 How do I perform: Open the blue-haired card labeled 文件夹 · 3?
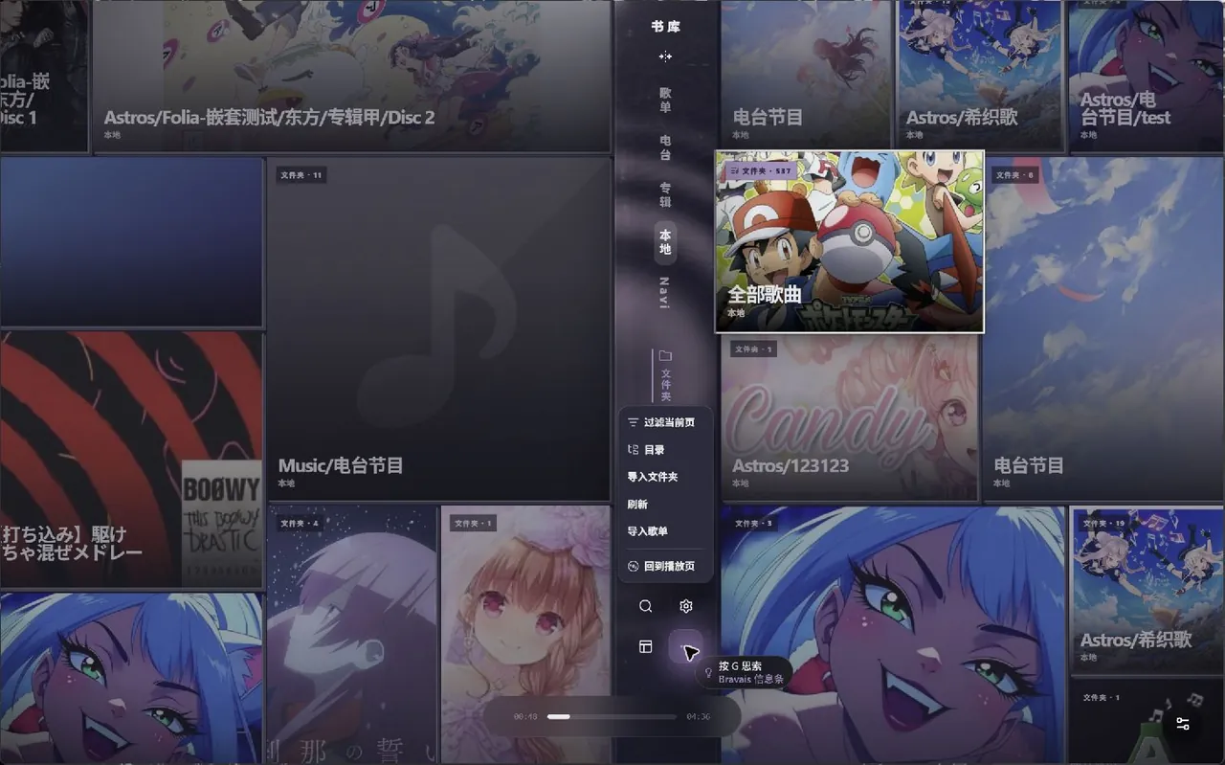point(893,635)
